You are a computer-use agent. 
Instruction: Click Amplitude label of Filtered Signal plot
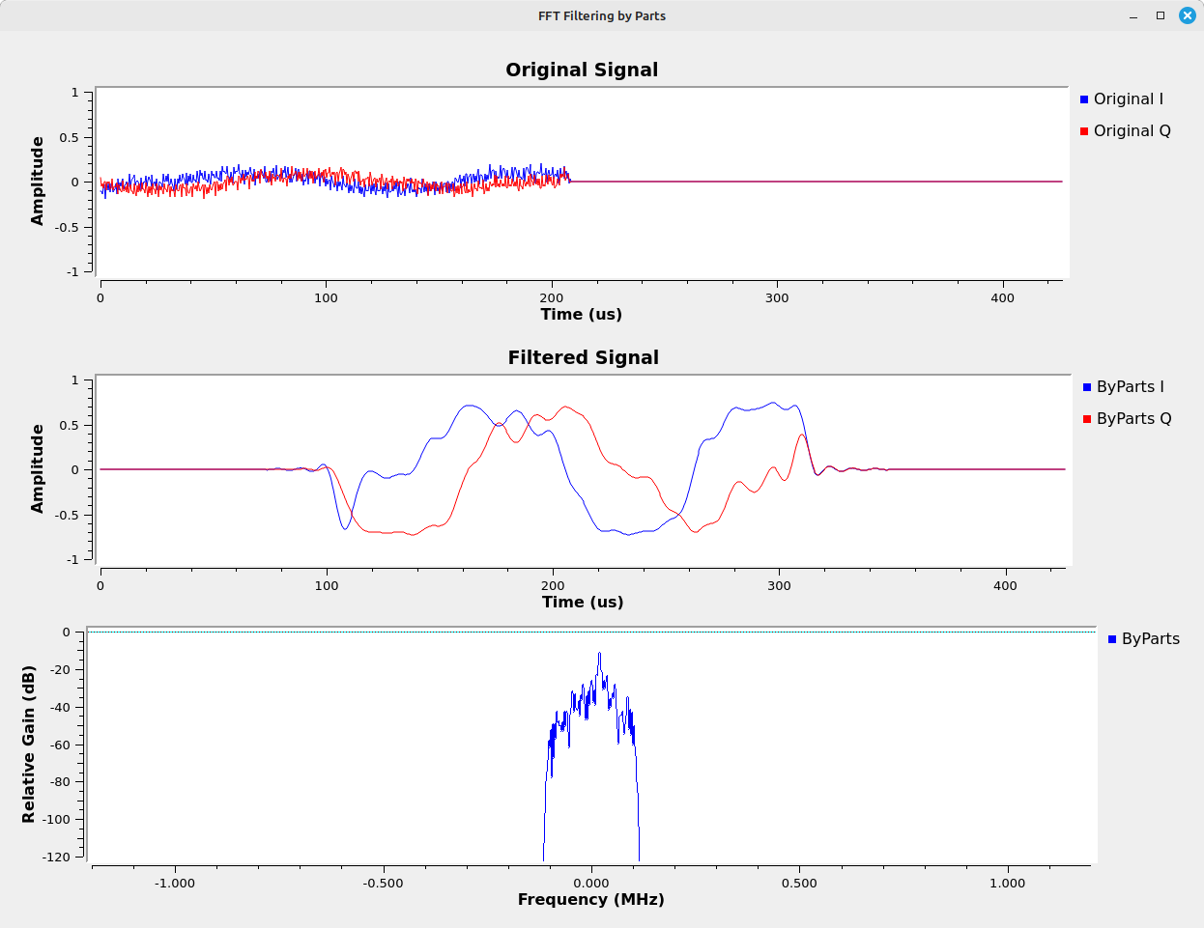38,468
